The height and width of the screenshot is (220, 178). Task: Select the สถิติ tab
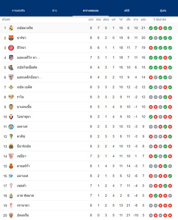point(127,11)
